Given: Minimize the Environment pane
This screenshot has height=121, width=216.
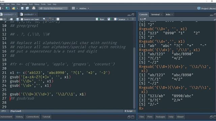Looking at the screenshot, I should click(129, 117).
